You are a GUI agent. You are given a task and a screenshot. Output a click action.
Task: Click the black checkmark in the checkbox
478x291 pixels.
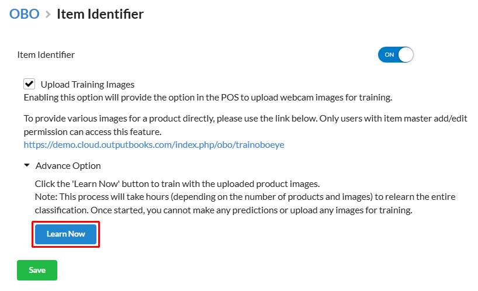click(x=29, y=84)
